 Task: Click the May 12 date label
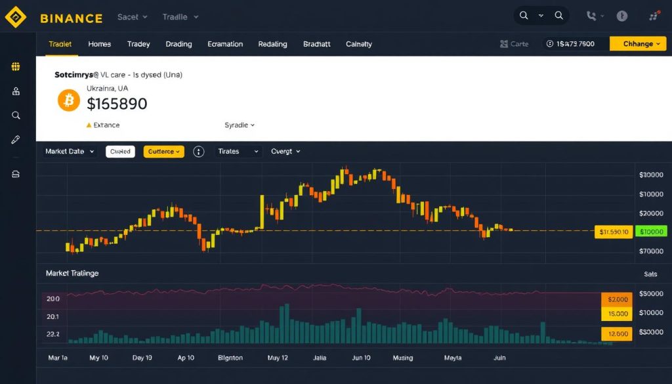click(x=278, y=358)
